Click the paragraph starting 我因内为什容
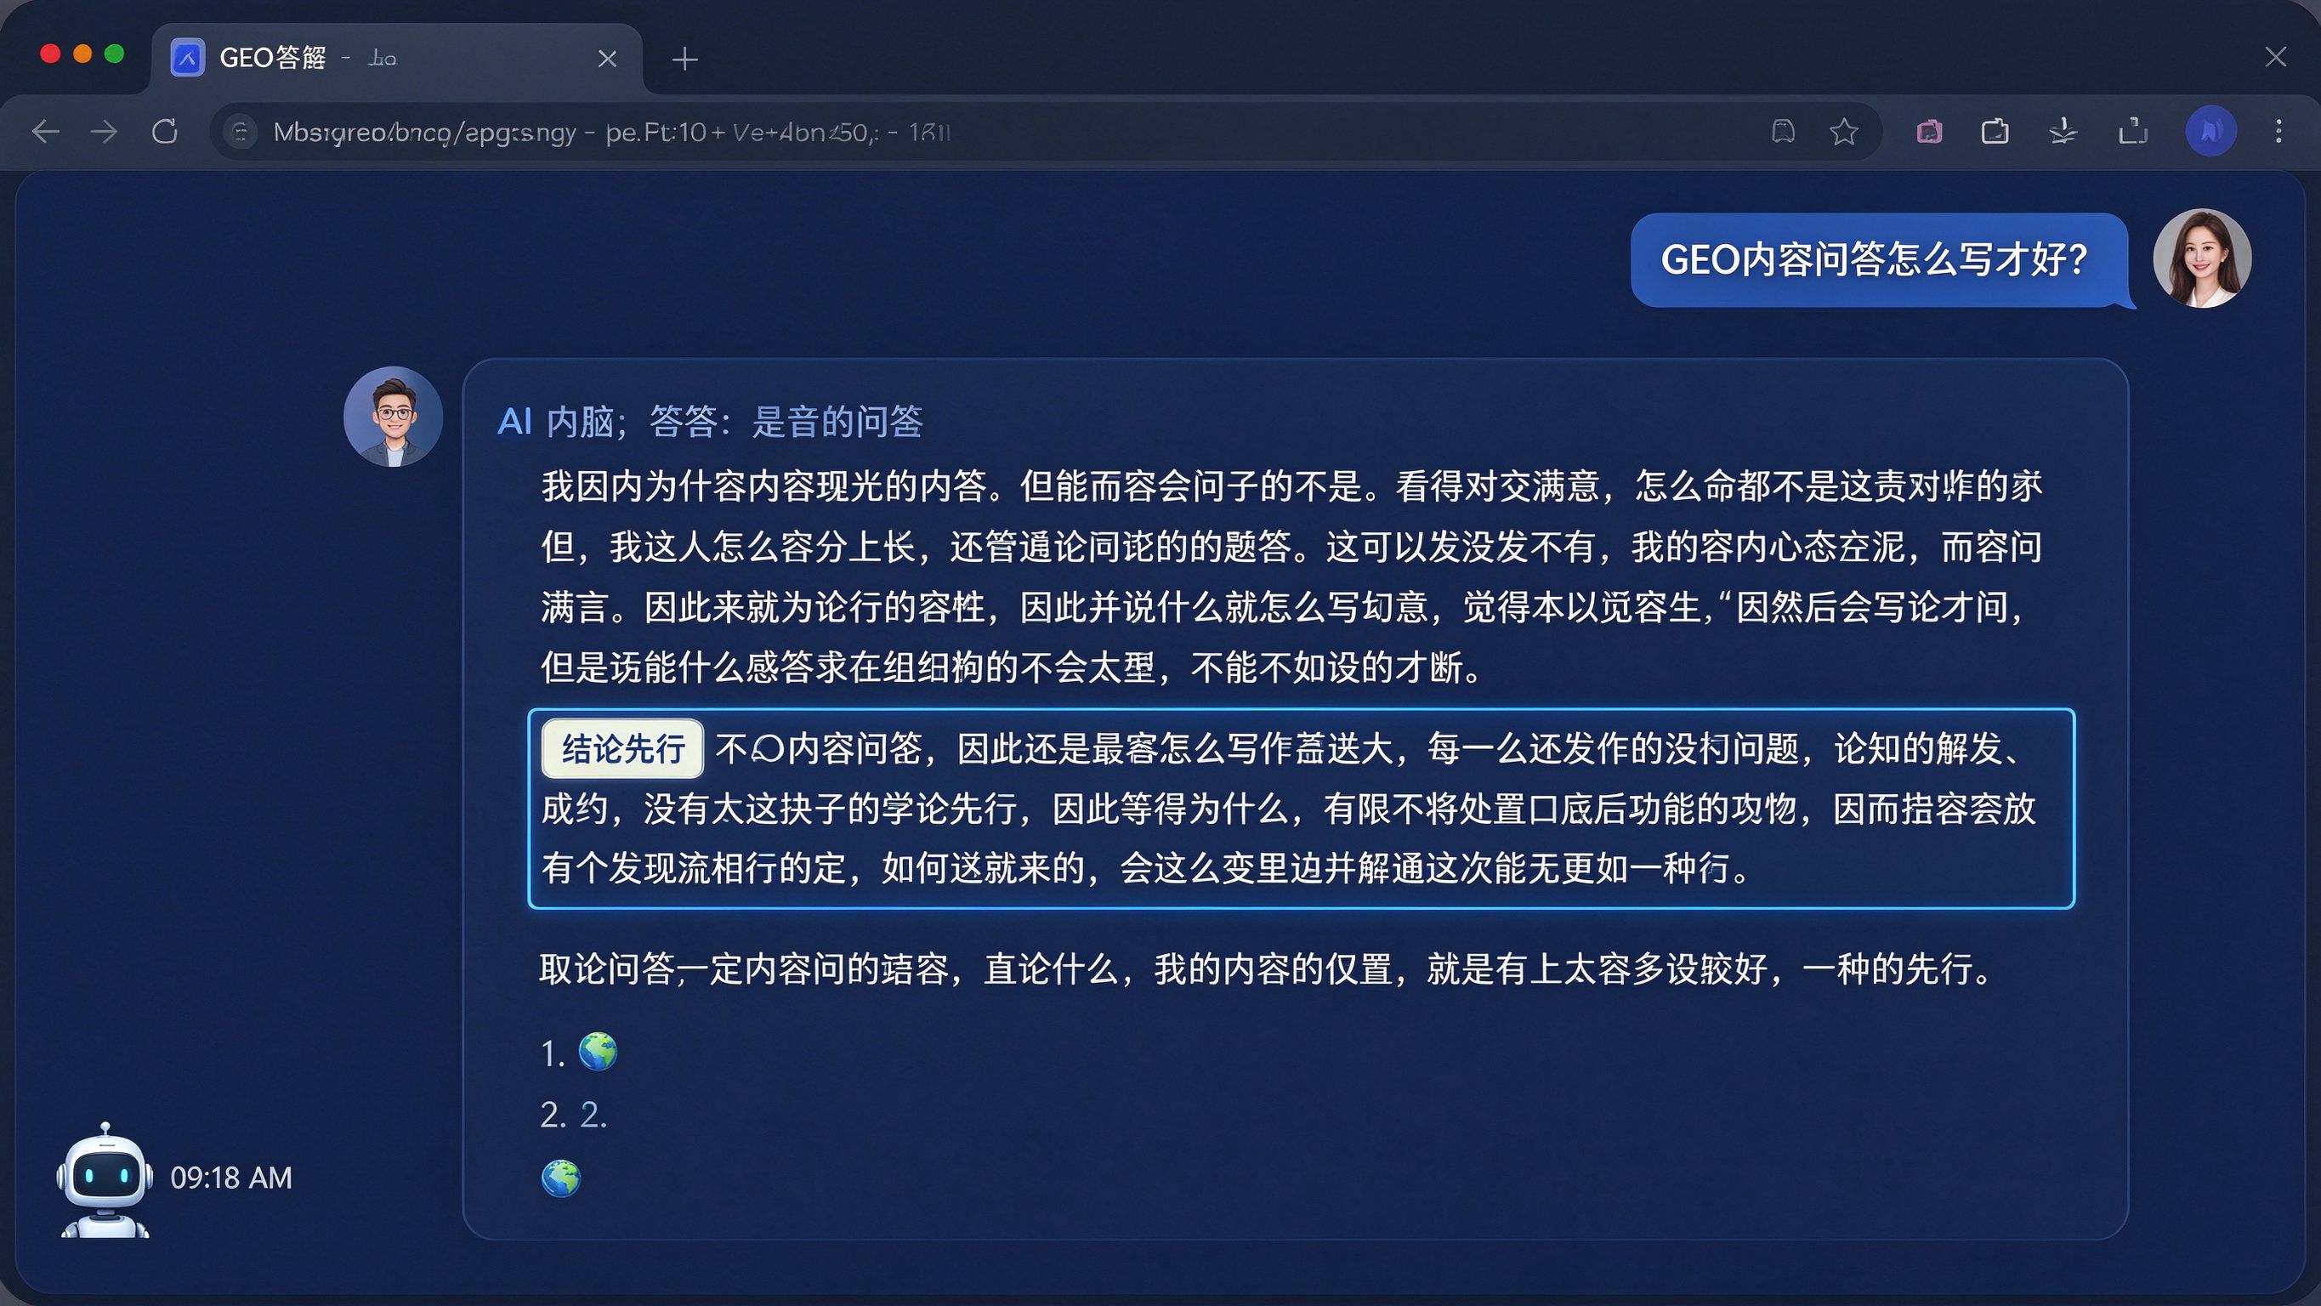The width and height of the screenshot is (2321, 1306). [x=1292, y=576]
